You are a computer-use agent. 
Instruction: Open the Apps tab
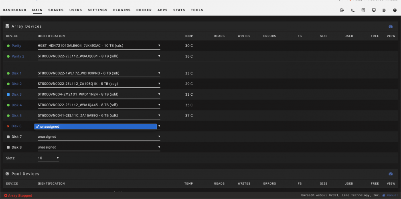click(x=162, y=10)
